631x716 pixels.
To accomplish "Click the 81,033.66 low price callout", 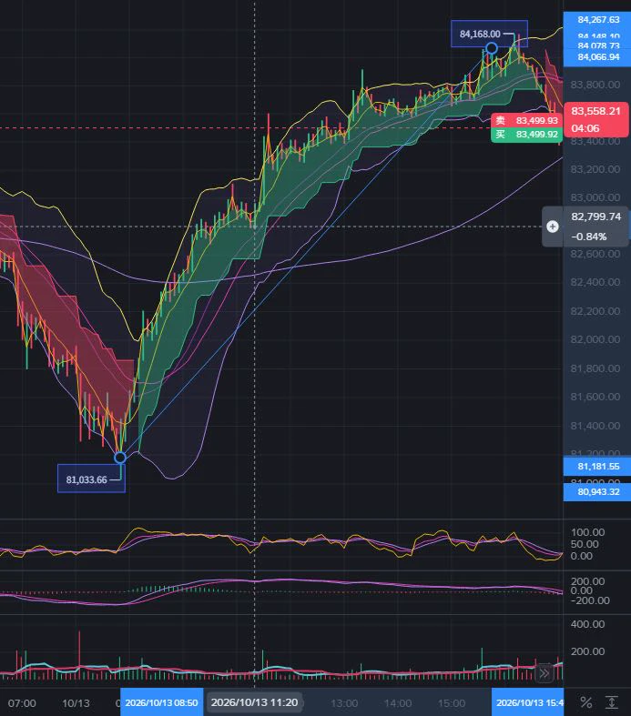I will point(91,479).
